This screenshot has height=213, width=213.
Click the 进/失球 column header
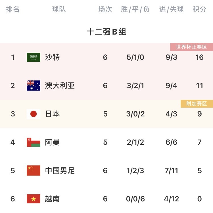171,9
